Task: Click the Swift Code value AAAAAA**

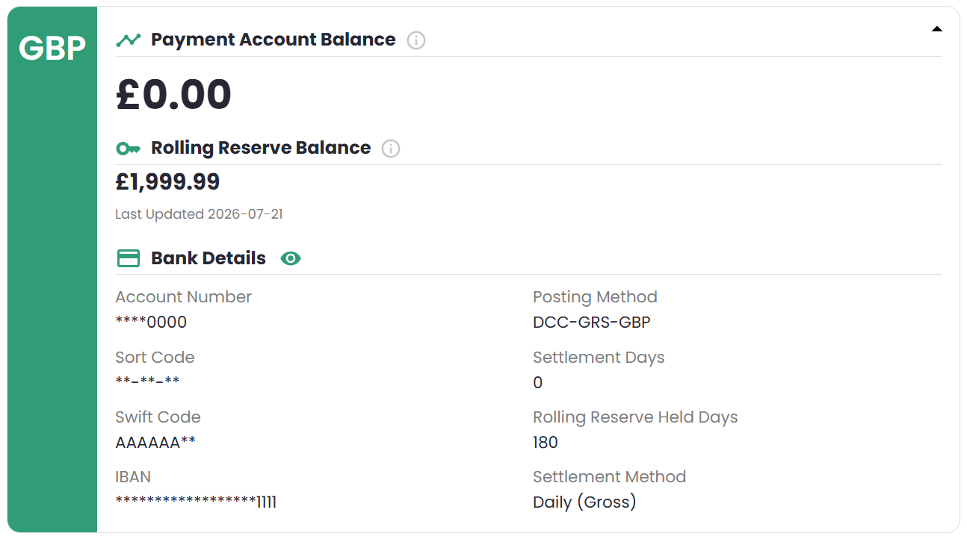Action: click(x=155, y=442)
